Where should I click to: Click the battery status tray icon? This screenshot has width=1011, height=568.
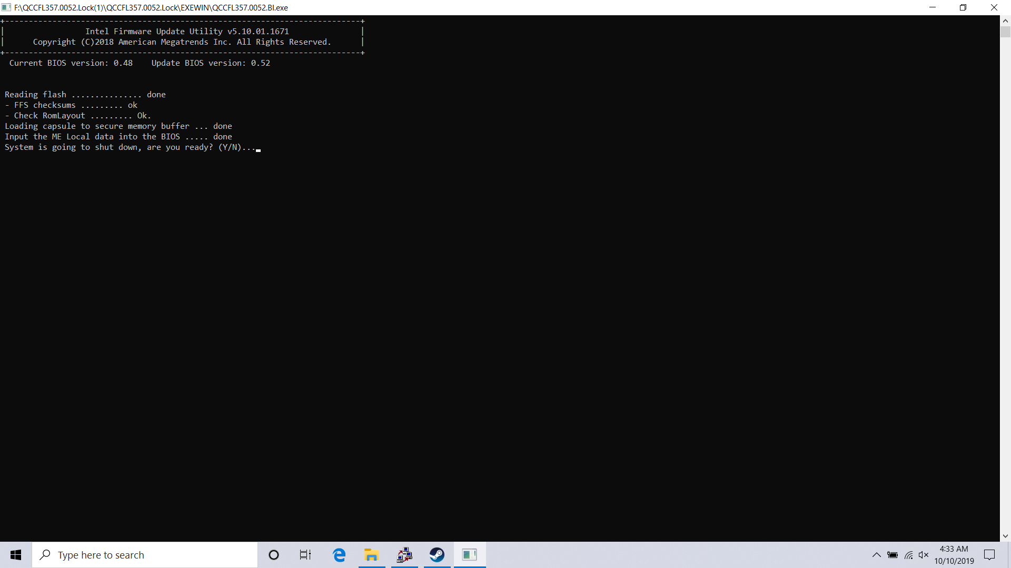[x=893, y=555]
